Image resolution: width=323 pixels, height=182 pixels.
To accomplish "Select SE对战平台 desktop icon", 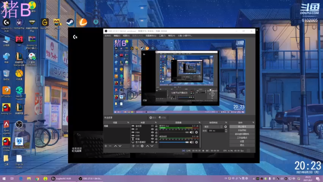I will pyautogui.click(x=19, y=24).
